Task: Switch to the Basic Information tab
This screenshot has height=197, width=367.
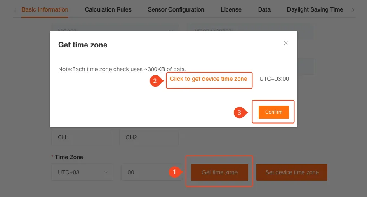Action: pos(45,9)
